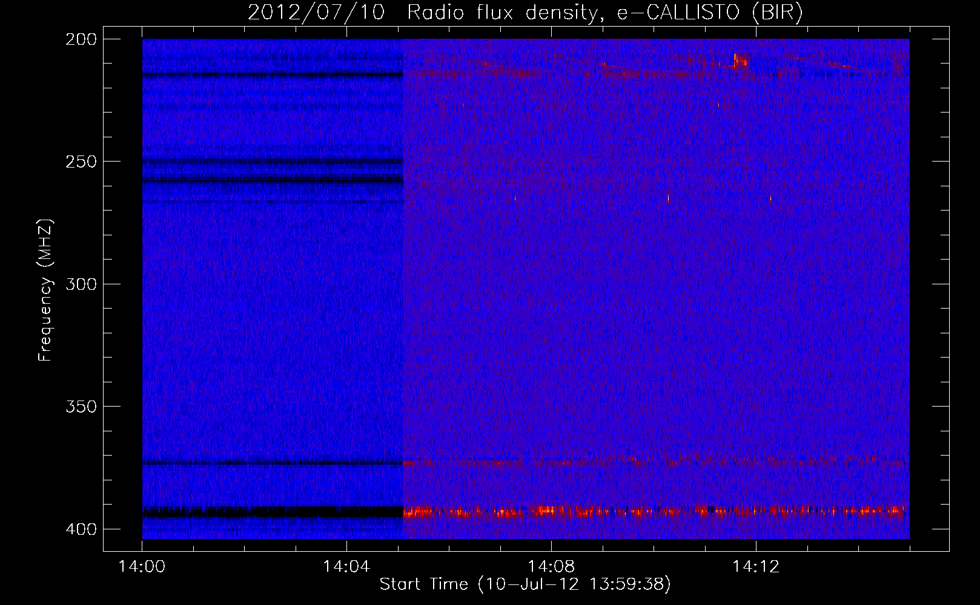Click the 14:00 time tick label
Image resolution: width=980 pixels, height=605 pixels.
(142, 567)
